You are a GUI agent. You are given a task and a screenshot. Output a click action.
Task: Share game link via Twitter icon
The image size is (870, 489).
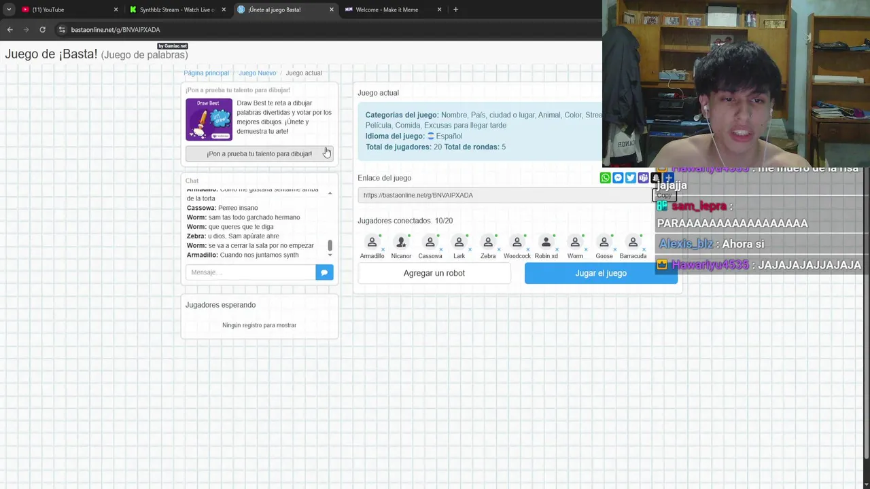(x=631, y=178)
